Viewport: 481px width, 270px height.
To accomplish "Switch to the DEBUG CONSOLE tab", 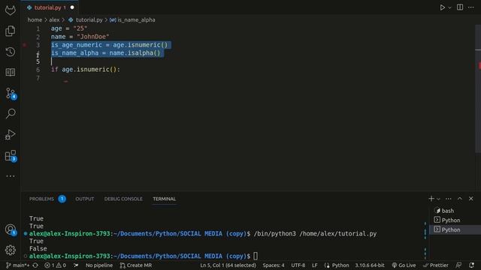I will [x=123, y=199].
